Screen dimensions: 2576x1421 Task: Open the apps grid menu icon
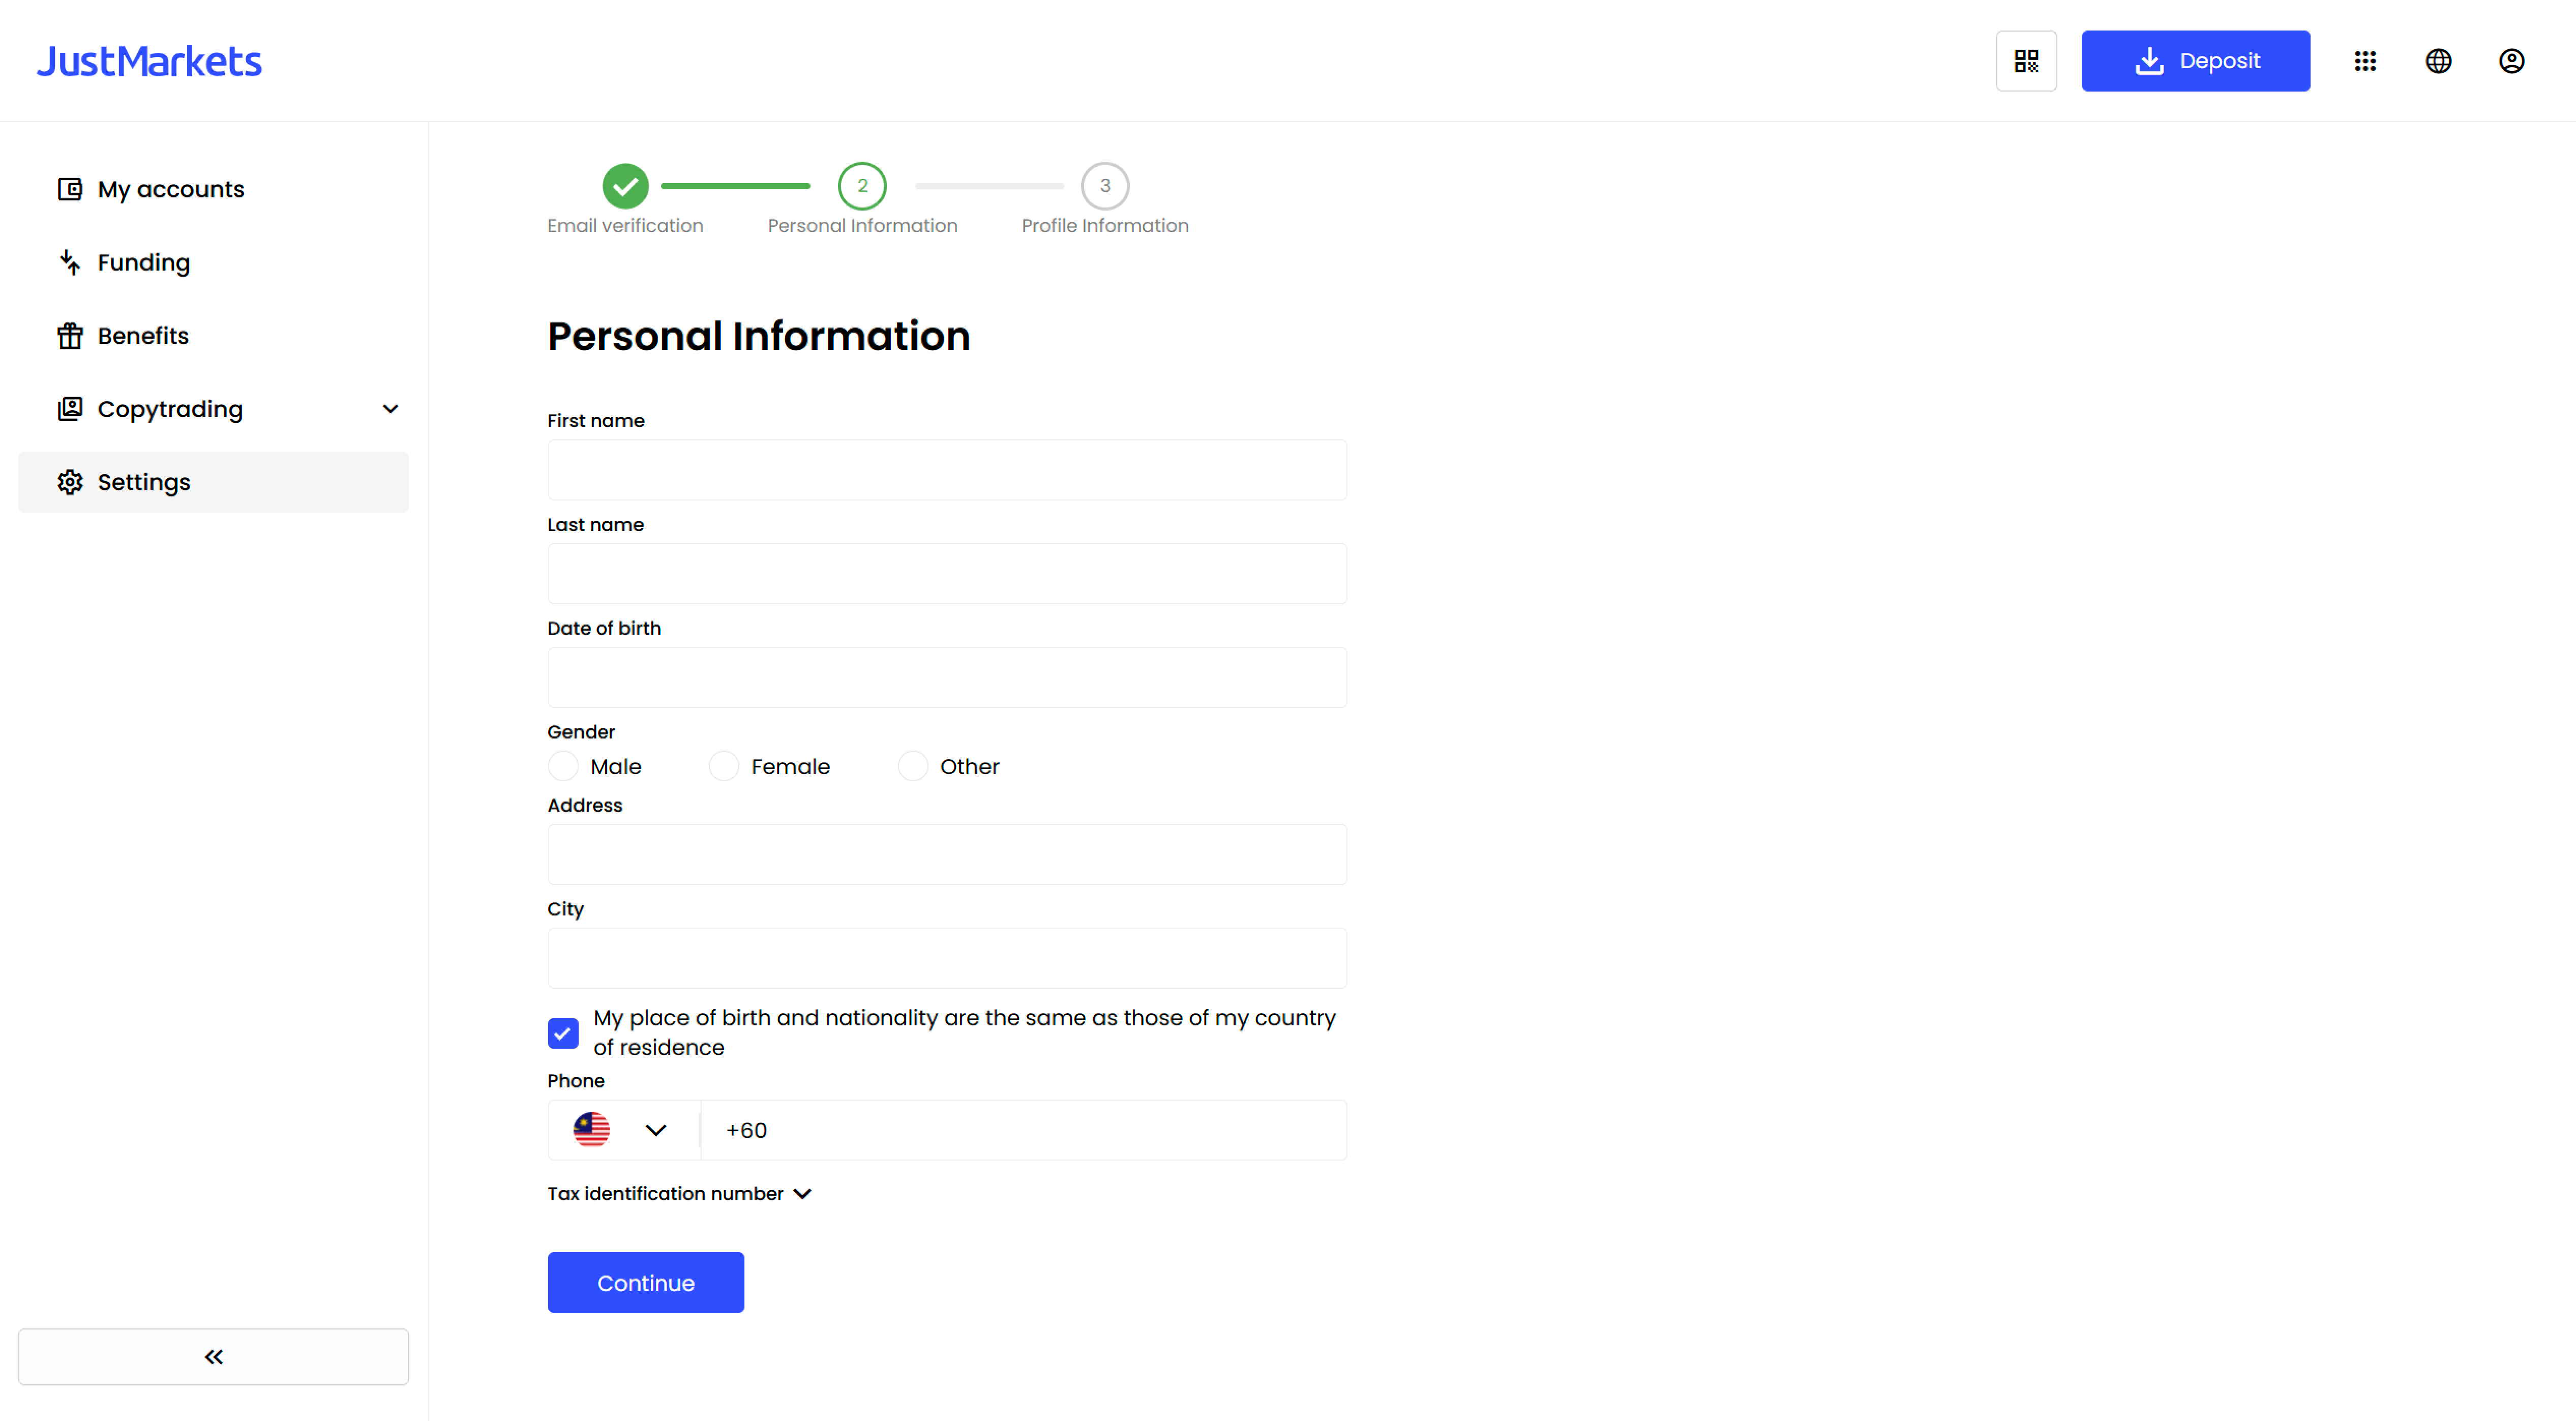click(2364, 61)
